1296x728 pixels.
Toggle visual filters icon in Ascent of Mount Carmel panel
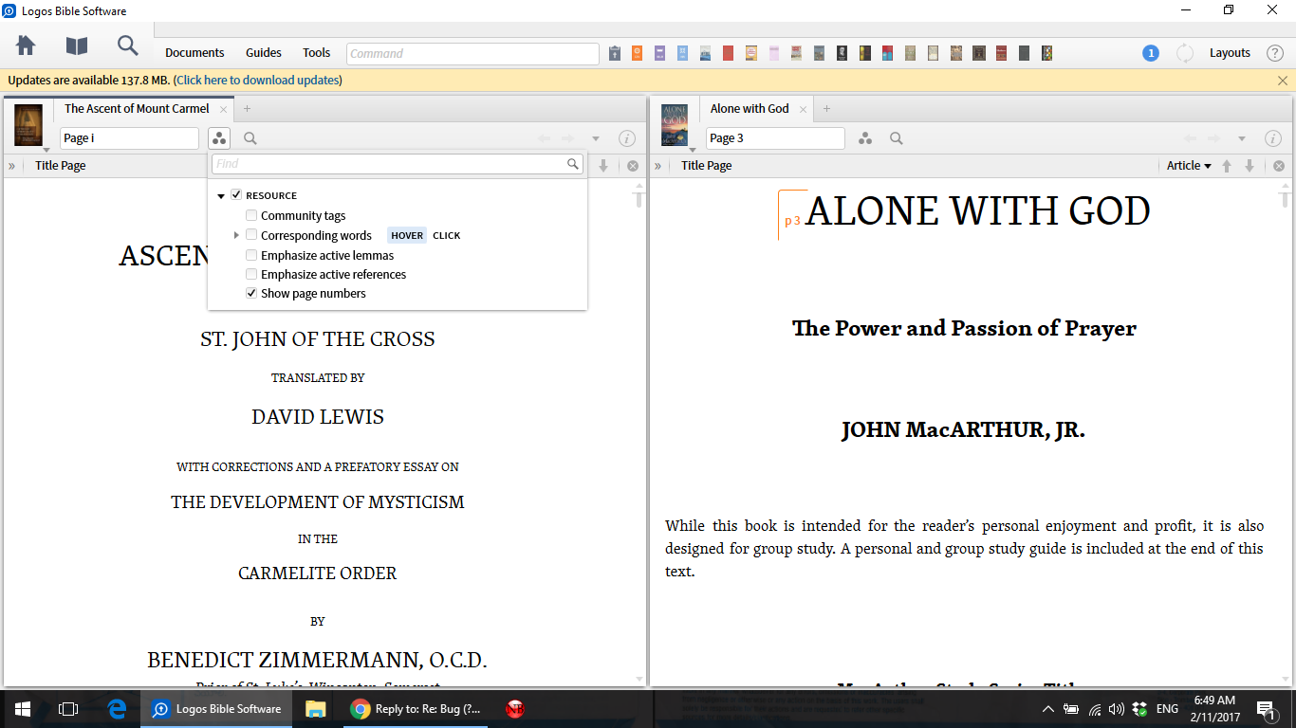point(219,138)
